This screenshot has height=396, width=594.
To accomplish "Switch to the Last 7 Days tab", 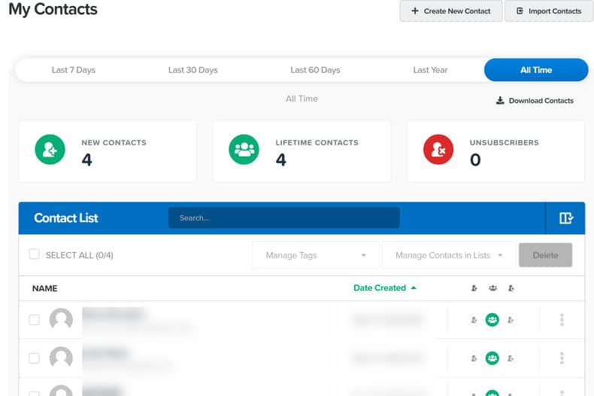I will (74, 70).
